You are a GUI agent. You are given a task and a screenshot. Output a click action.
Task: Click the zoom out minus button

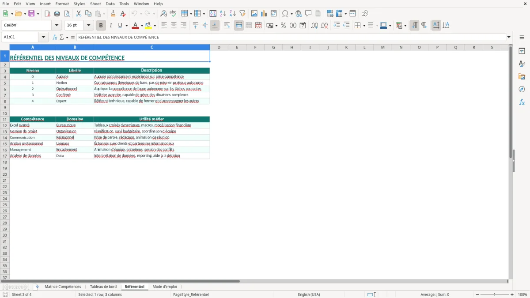pos(477,294)
